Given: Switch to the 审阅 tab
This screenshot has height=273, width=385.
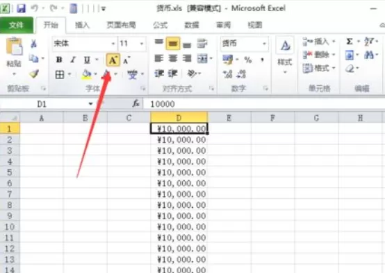Looking at the screenshot, I should (x=223, y=25).
